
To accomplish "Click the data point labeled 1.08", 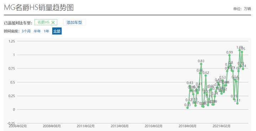I will (240, 50).
